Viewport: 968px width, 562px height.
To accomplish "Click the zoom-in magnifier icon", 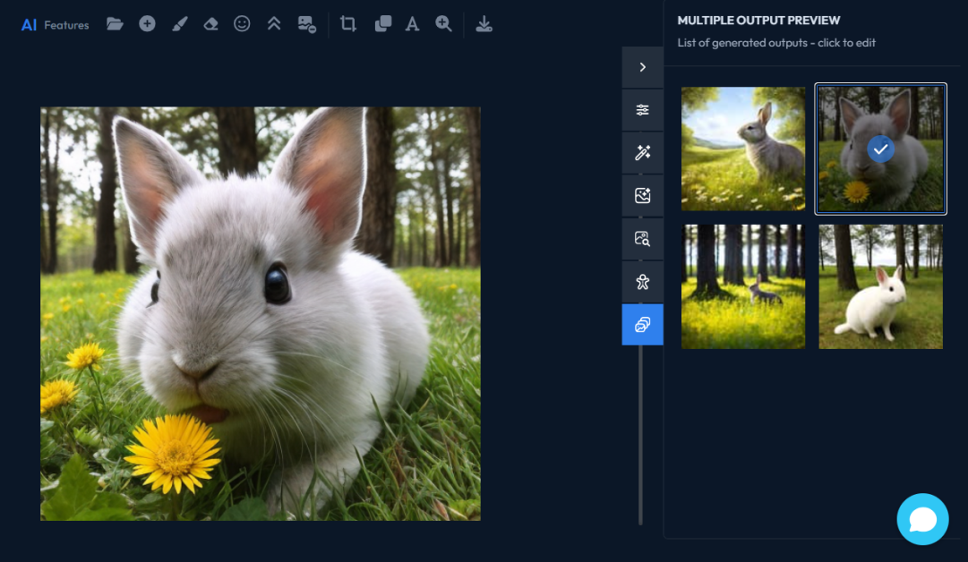I will coord(443,24).
